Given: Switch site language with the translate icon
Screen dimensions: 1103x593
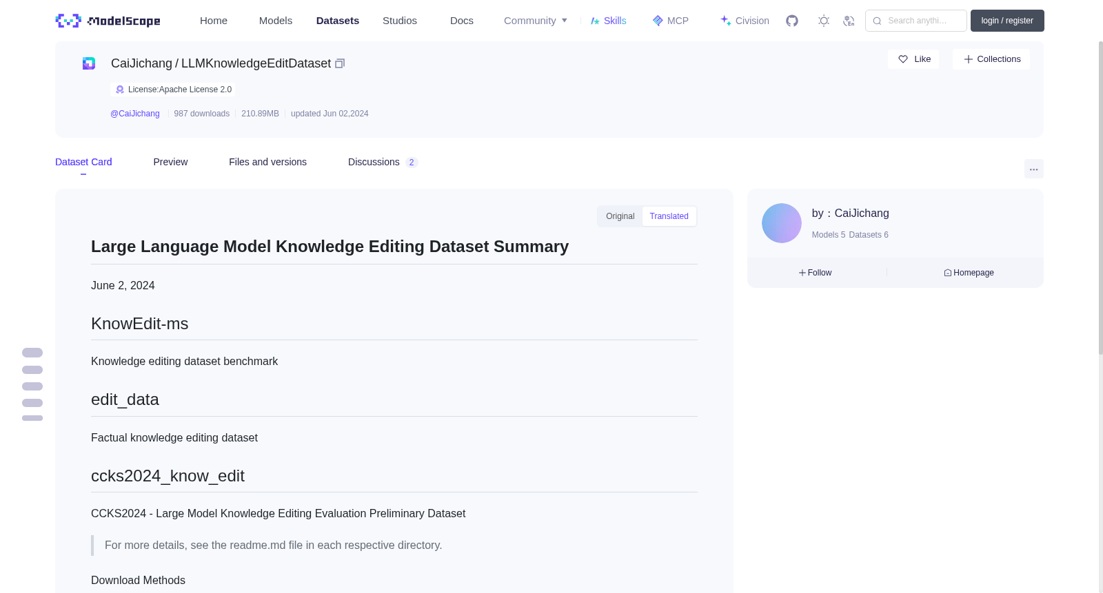Looking at the screenshot, I should 849,21.
